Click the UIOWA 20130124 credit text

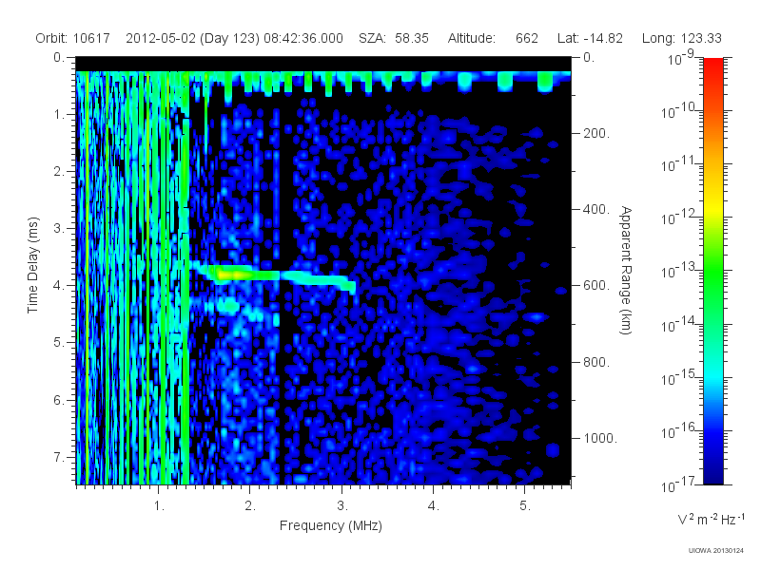point(716,551)
